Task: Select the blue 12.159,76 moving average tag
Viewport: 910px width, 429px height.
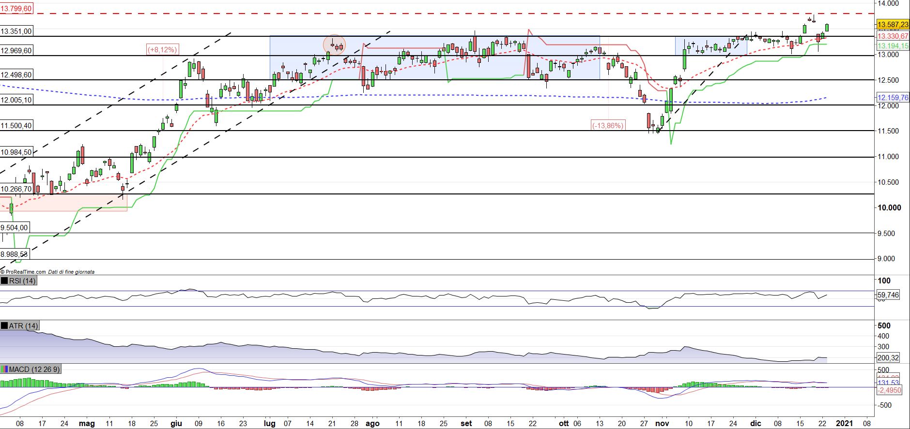Action: 893,98
